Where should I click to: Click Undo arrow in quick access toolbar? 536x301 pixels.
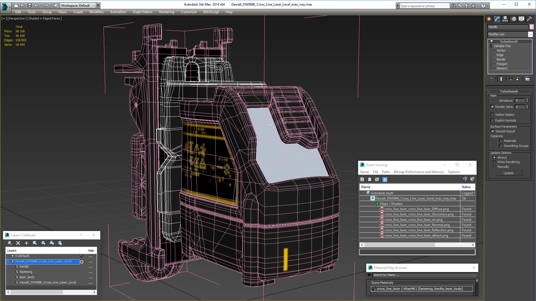click(36, 5)
